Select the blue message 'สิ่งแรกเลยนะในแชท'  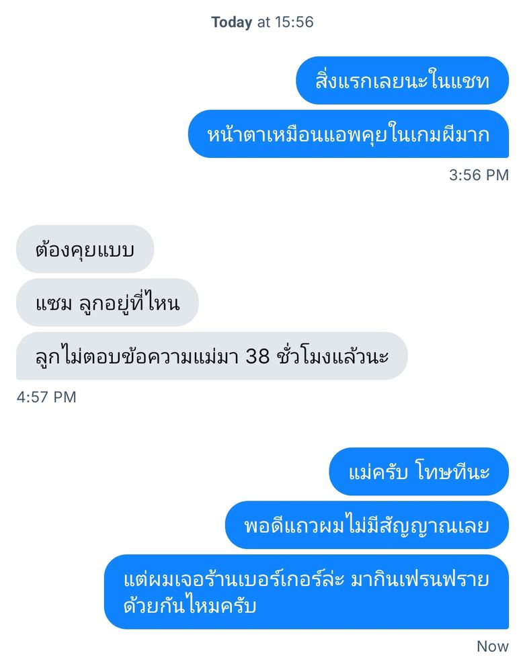click(x=402, y=81)
